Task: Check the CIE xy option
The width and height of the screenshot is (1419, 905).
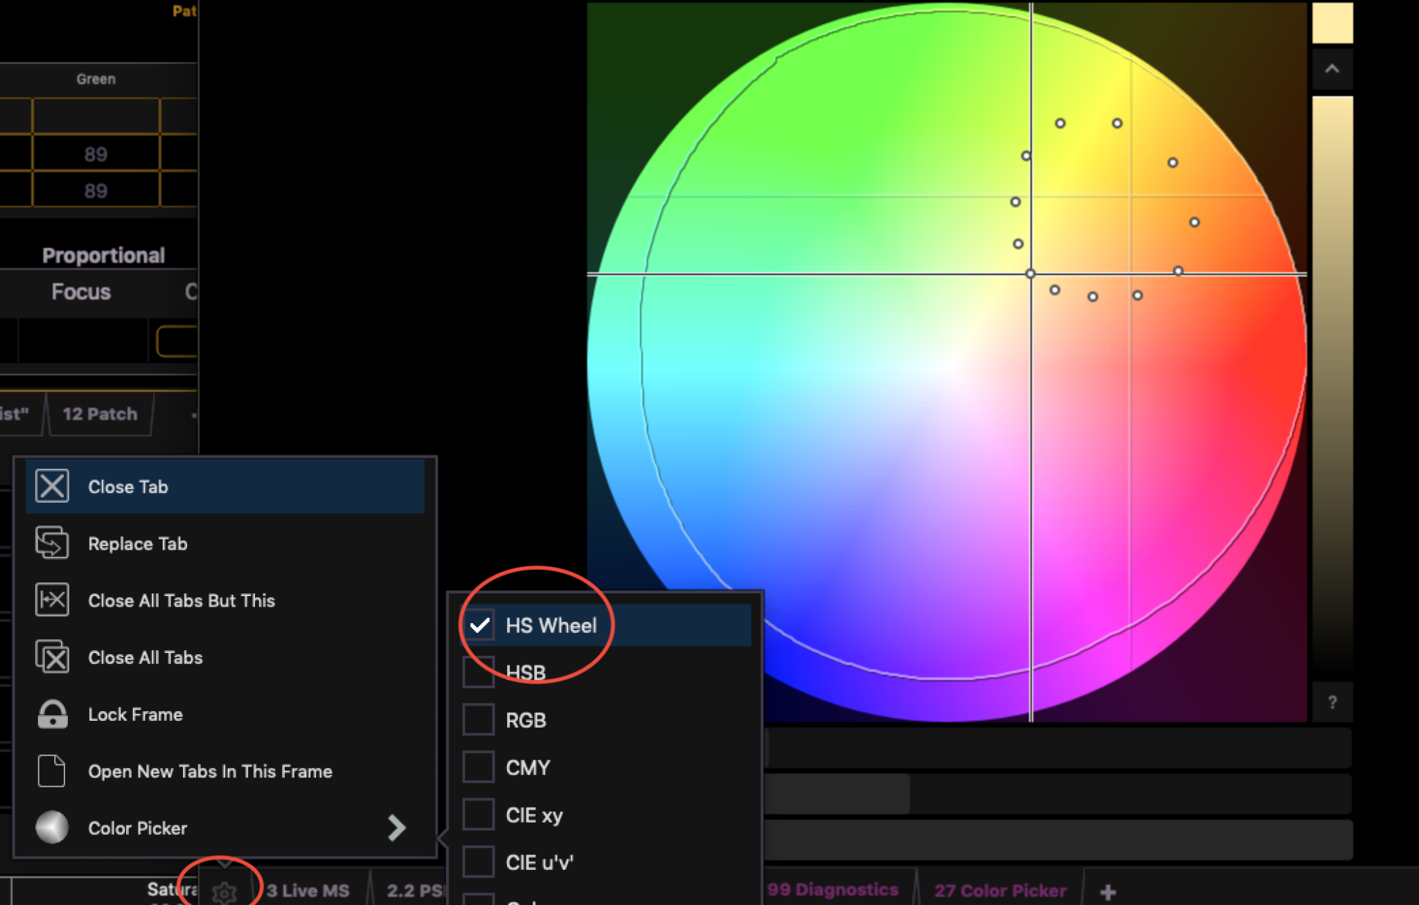Action: (478, 814)
